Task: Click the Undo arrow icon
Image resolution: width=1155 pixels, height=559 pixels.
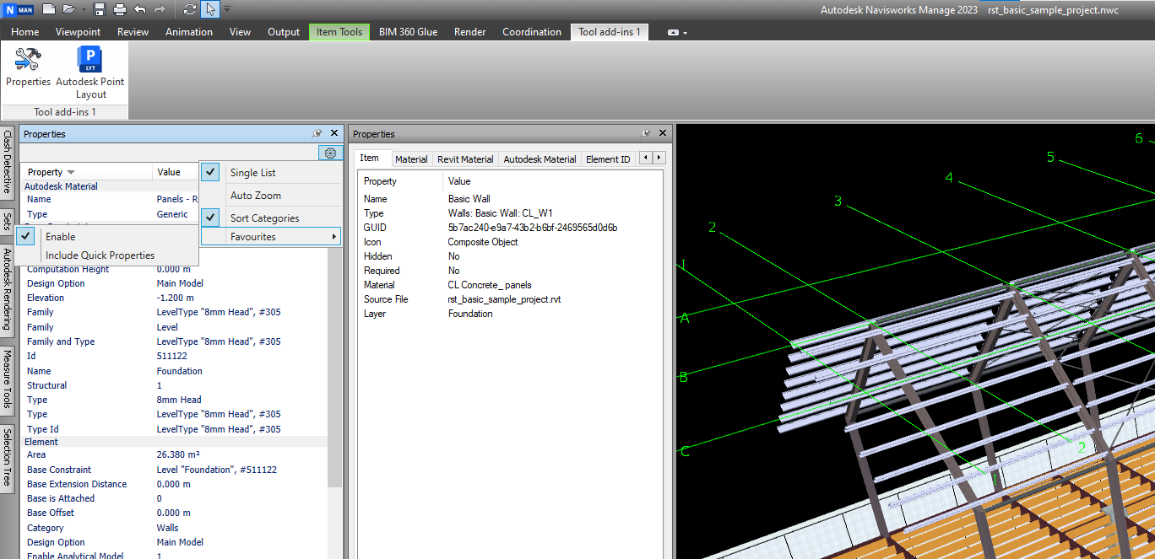Action: pos(140,9)
